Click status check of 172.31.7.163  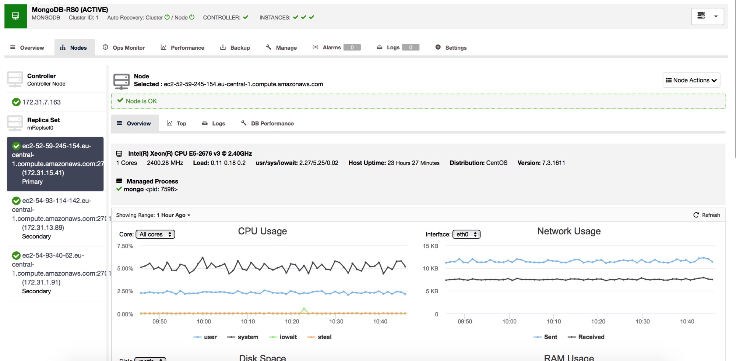click(16, 102)
